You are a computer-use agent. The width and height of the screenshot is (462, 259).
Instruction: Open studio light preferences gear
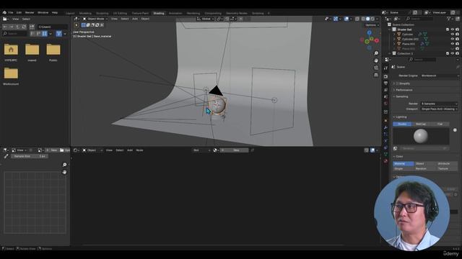[455, 130]
